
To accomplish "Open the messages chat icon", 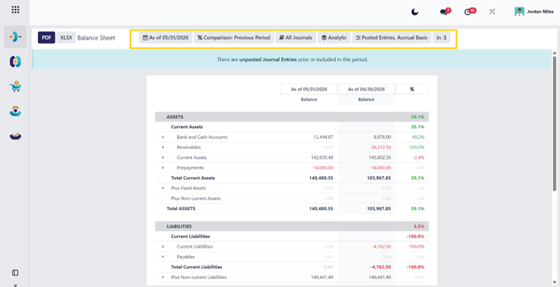I will tap(444, 12).
